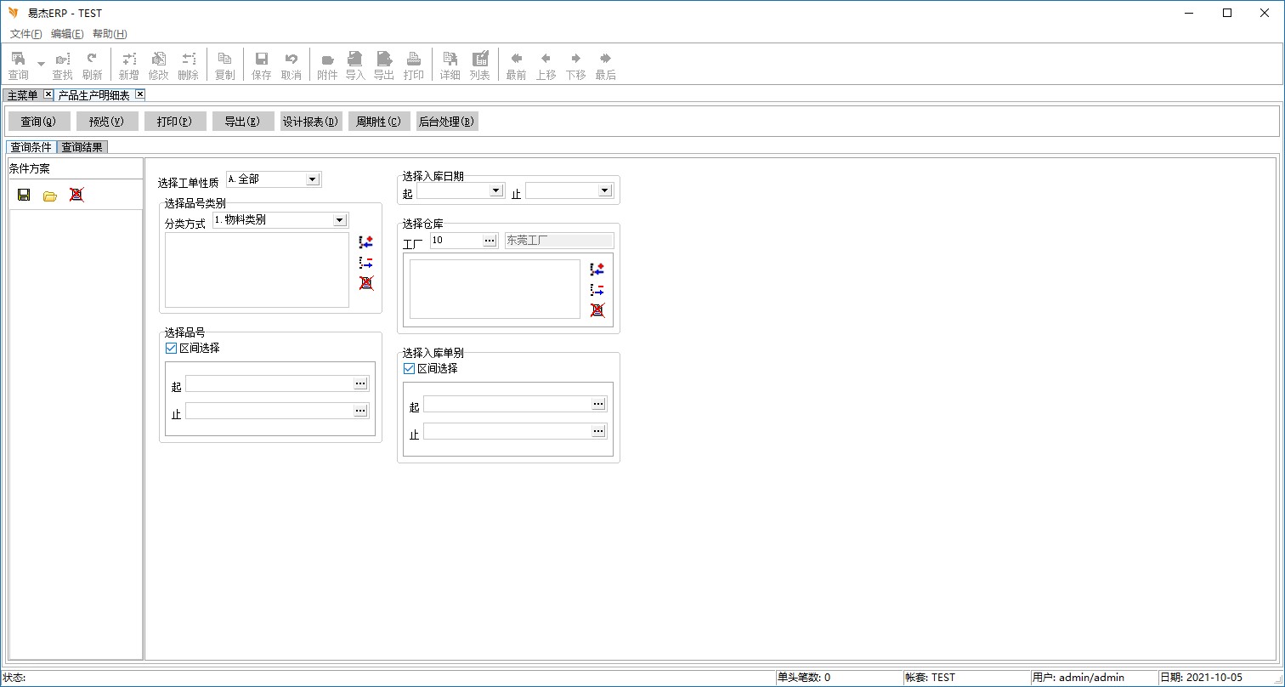Viewport: 1285px width, 687px height.
Task: Switch to the 查询条件 tab
Action: coord(31,147)
